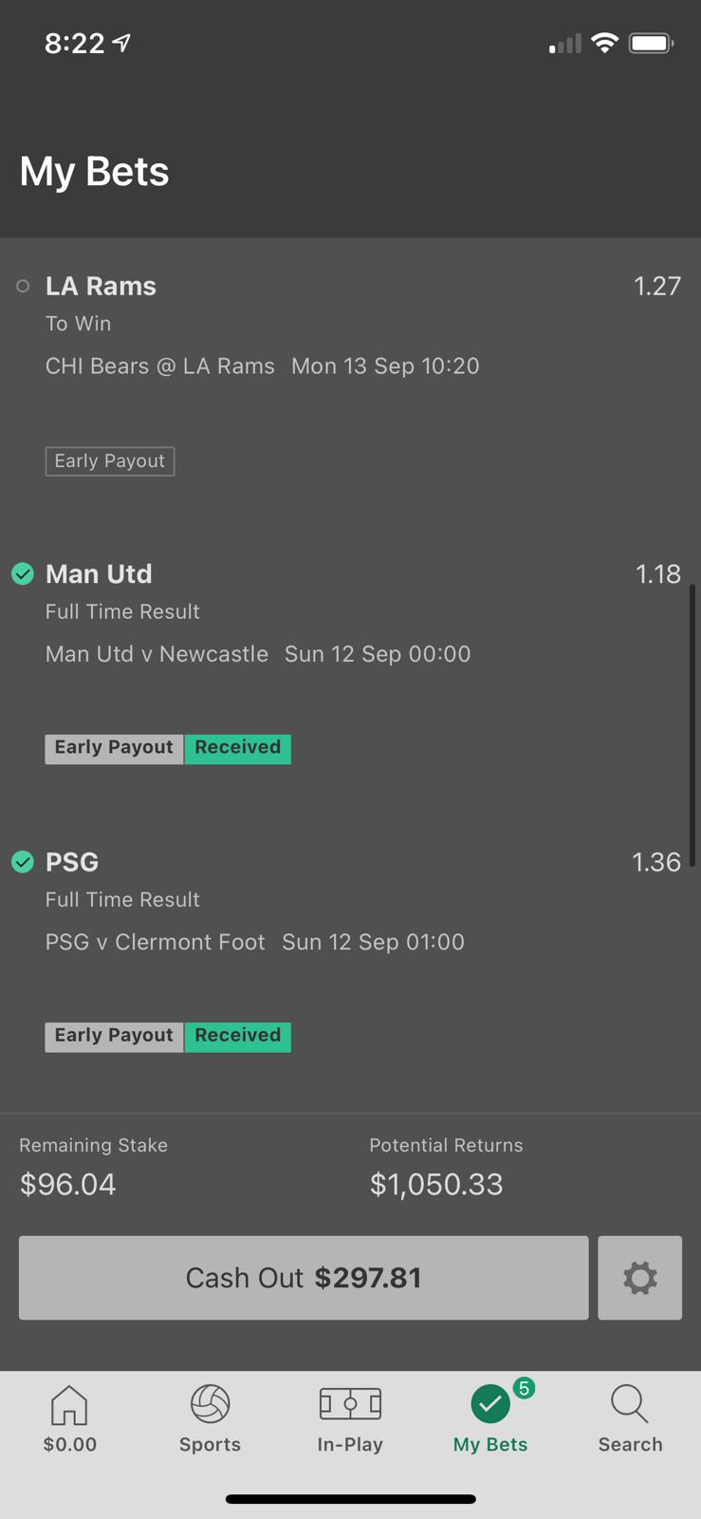
Task: Open the Search magnifier icon
Action: click(x=630, y=1404)
